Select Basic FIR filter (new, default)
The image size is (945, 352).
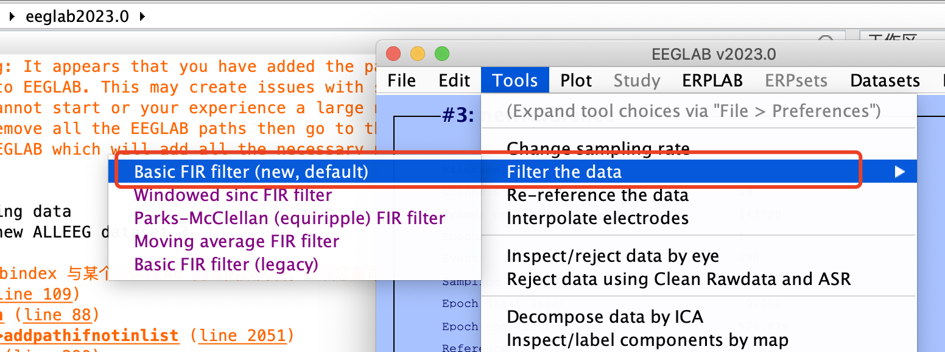coord(251,172)
